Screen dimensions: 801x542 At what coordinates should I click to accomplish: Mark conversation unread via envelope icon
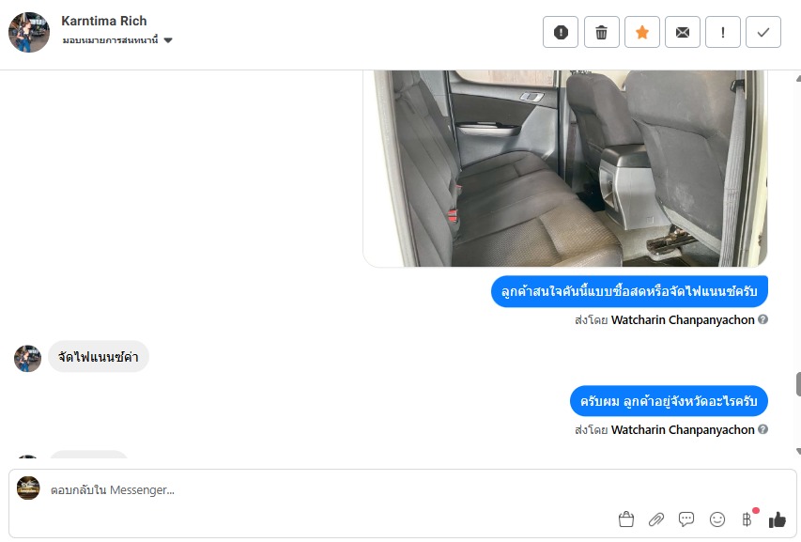683,32
